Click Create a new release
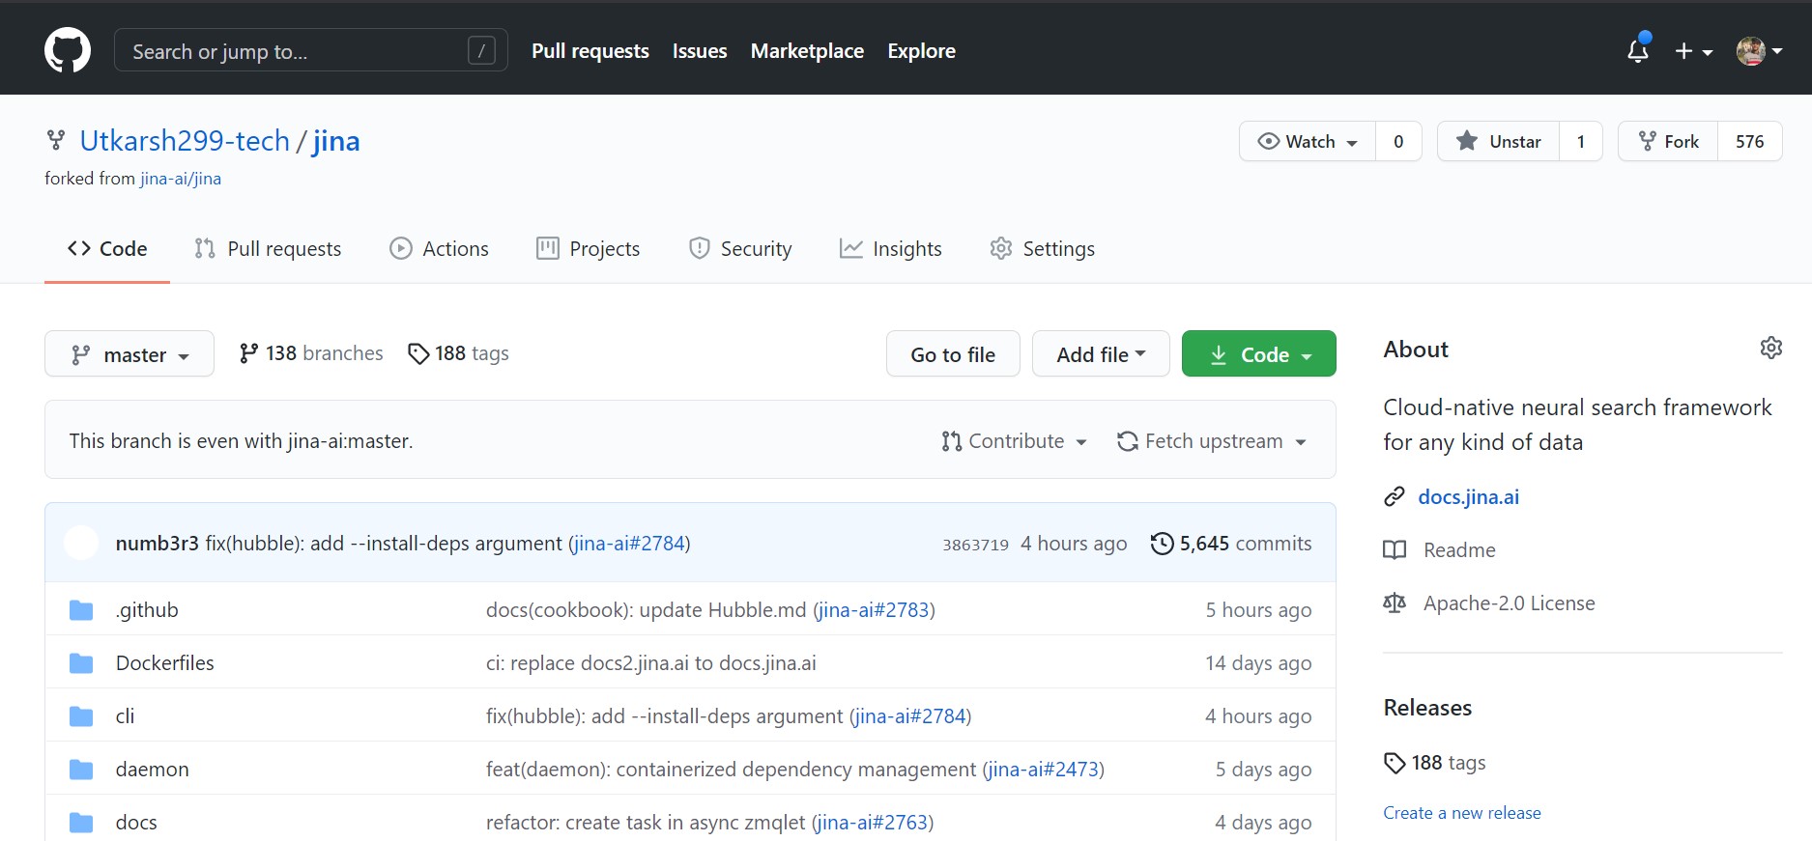The height and width of the screenshot is (841, 1812). point(1462,813)
